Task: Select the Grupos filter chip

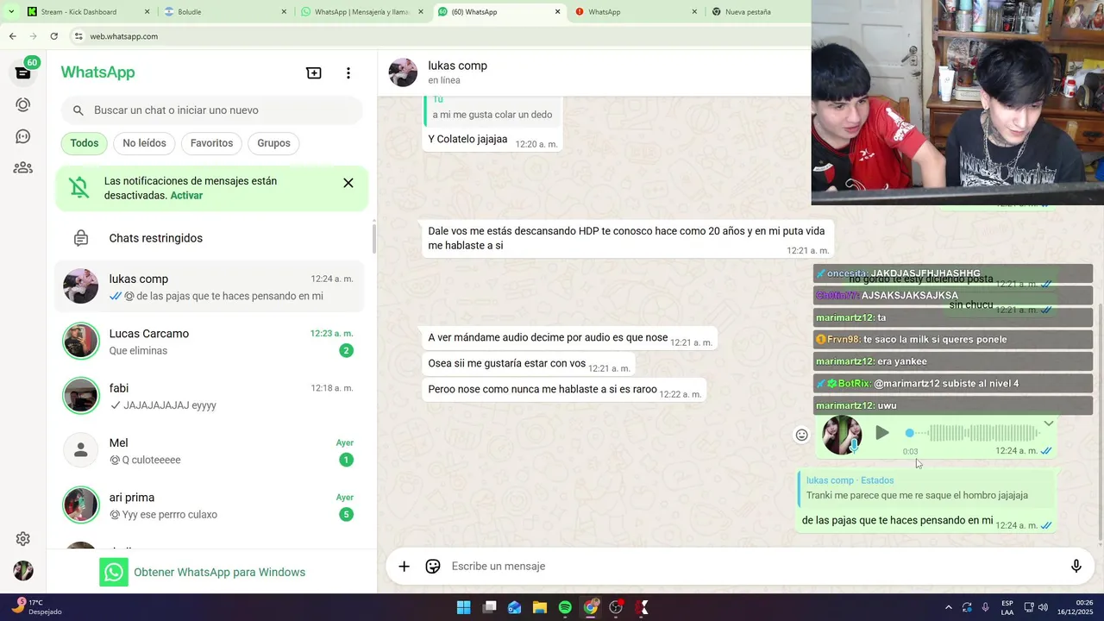Action: point(273,143)
